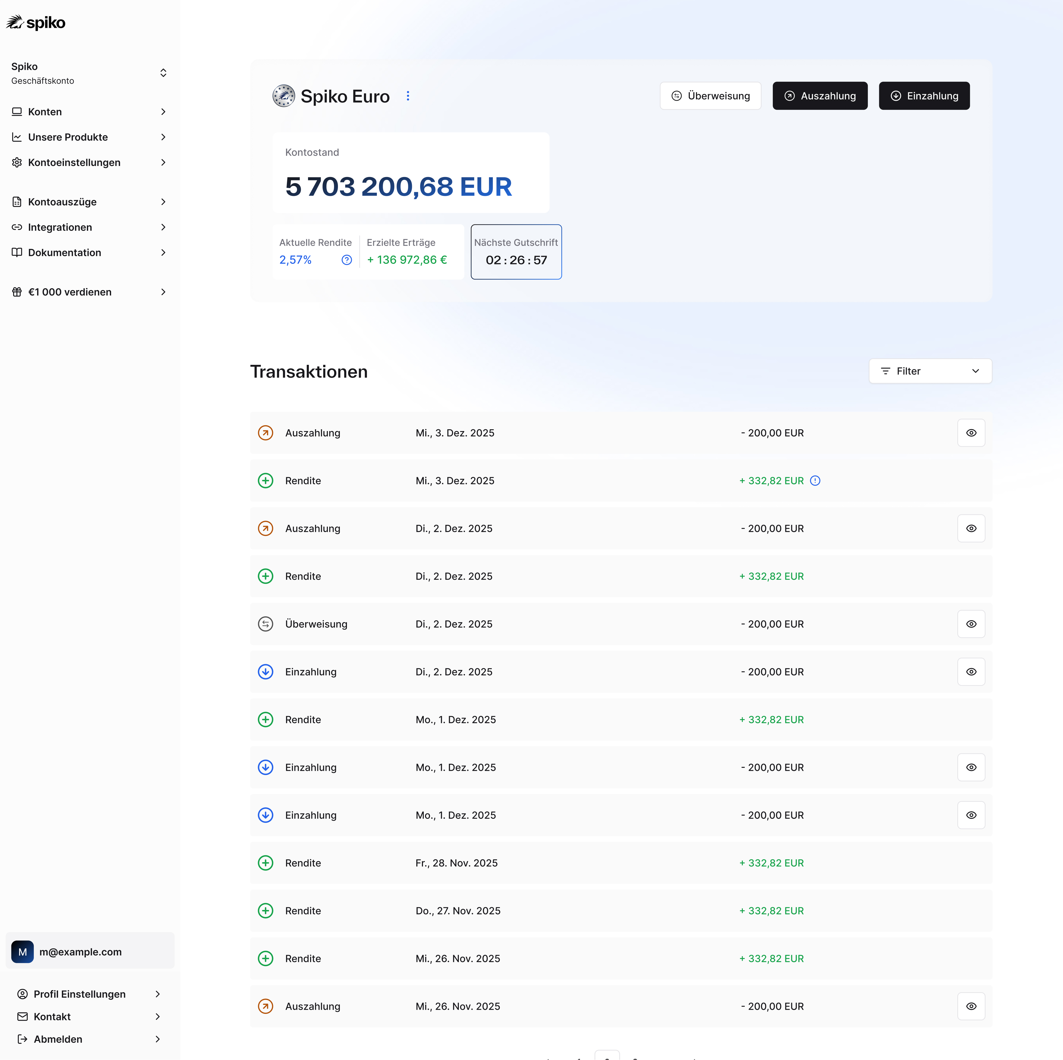Viewport: 1063px width, 1060px height.
Task: Click the user avatar M icon
Action: [x=23, y=952]
